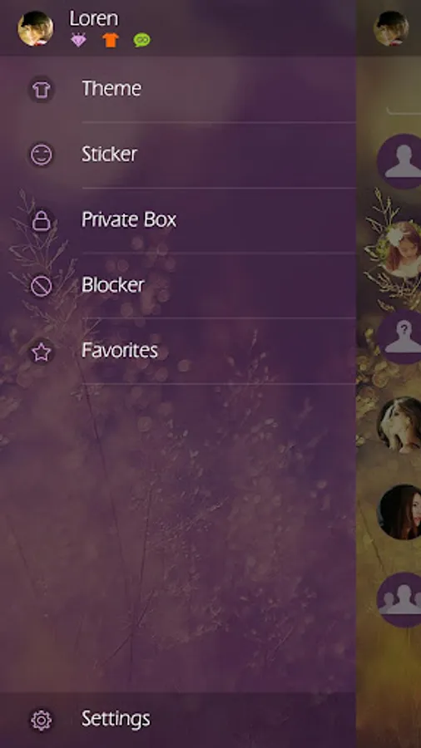Open the Private Box menu entry
Viewport: 421px width, 748px height.
point(178,220)
